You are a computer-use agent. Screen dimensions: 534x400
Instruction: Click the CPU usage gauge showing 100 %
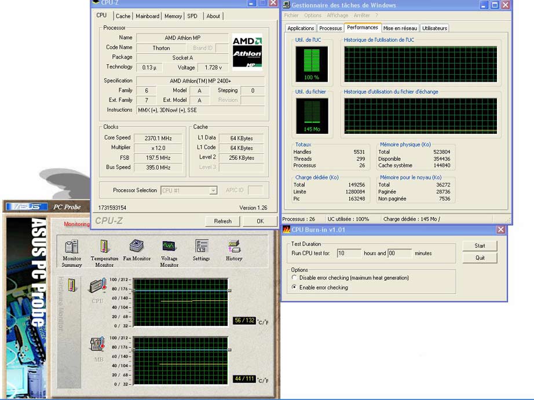(312, 64)
